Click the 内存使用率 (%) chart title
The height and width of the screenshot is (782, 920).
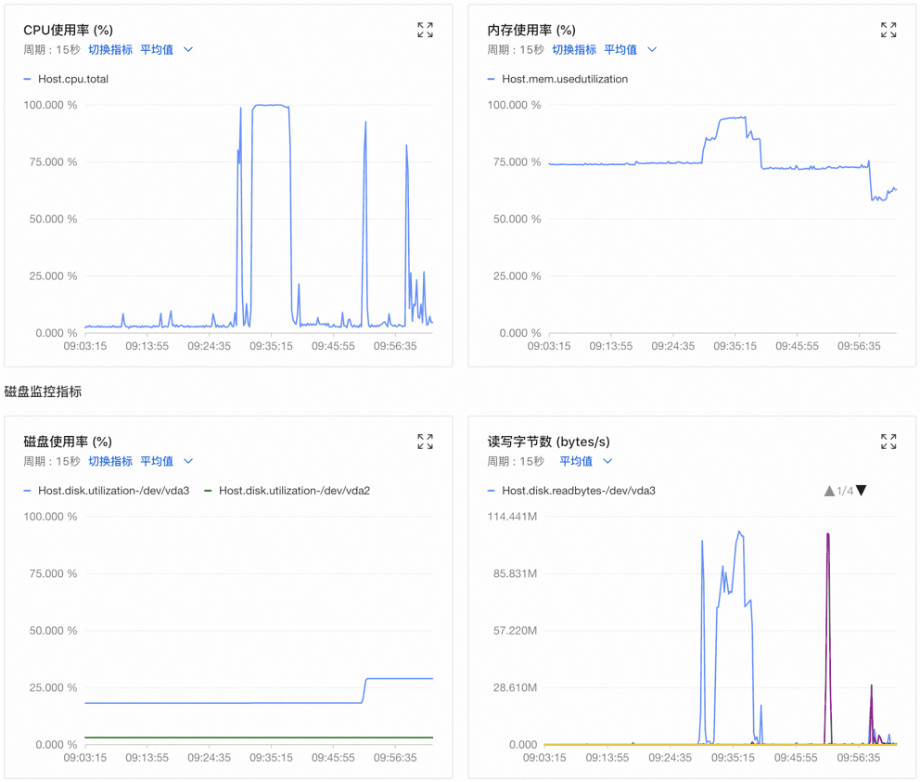coord(531,30)
